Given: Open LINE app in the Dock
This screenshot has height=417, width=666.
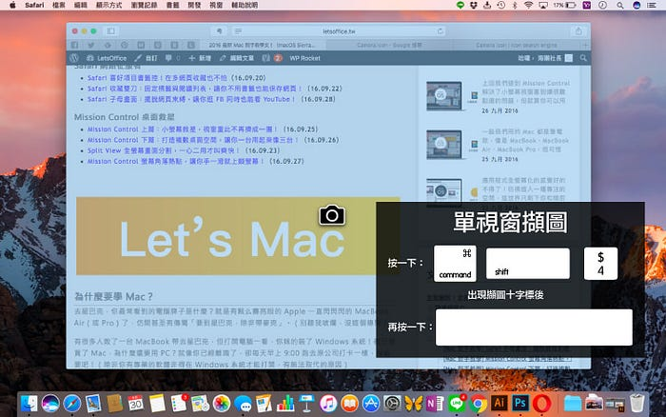Looking at the screenshot, I should (x=457, y=403).
